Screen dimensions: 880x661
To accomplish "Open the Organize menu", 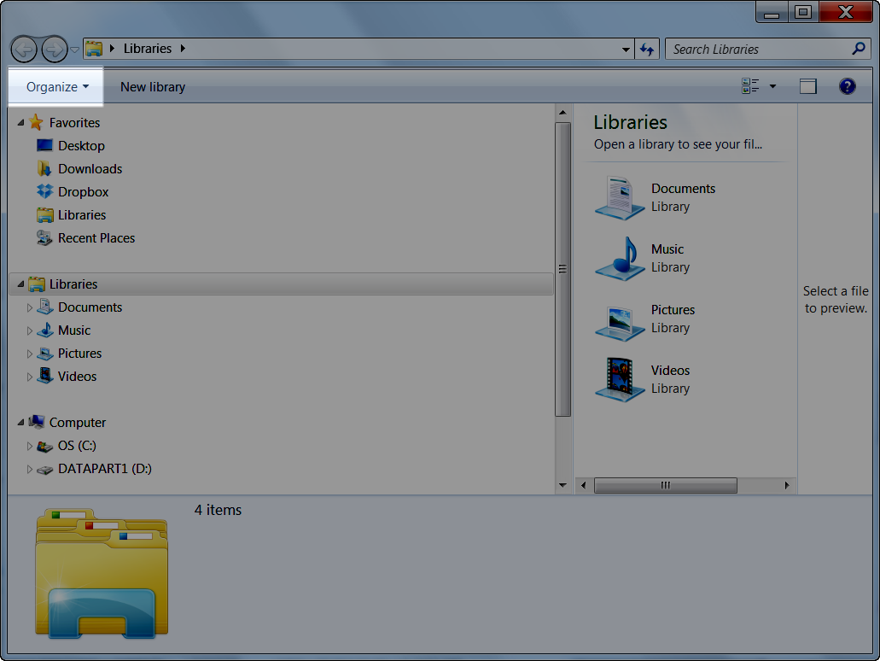I will 54,86.
